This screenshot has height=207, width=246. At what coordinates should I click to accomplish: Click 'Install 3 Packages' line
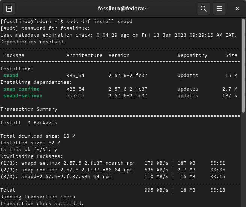[29, 123]
